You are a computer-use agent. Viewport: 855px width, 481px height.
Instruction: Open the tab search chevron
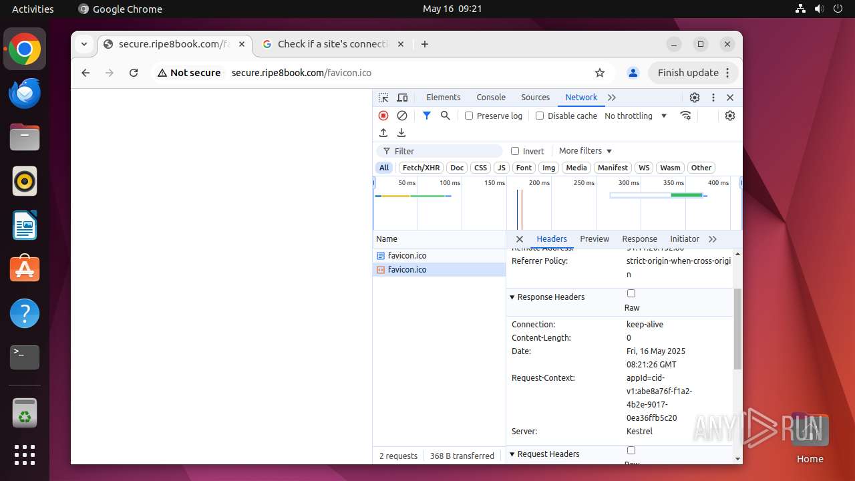[x=84, y=44]
